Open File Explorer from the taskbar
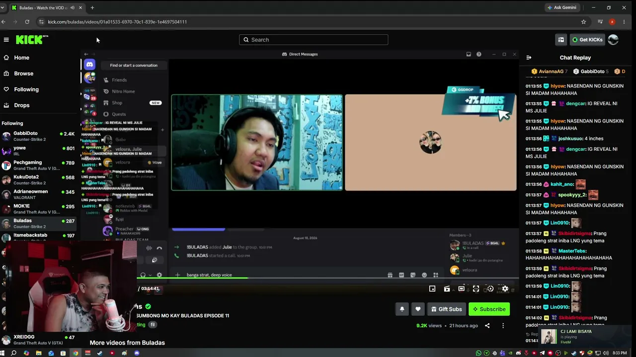The width and height of the screenshot is (636, 357). pyautogui.click(x=39, y=353)
